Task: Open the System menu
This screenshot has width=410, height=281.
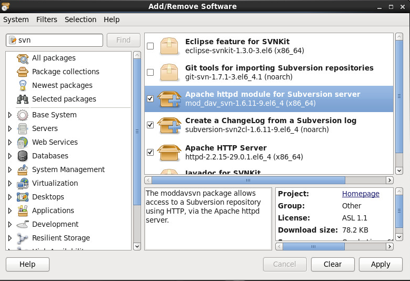Action: (16, 19)
